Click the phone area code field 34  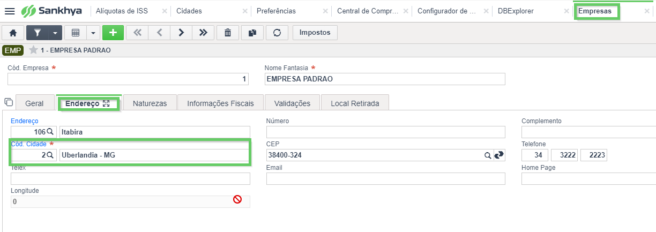(x=535, y=155)
